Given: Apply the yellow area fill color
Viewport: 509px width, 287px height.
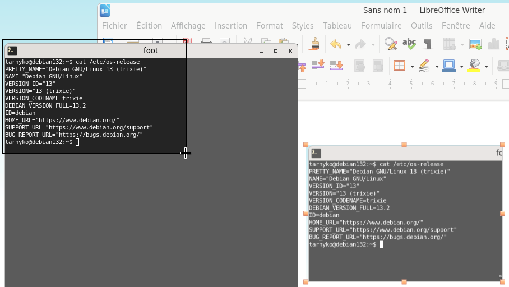Looking at the screenshot, I should 474,66.
